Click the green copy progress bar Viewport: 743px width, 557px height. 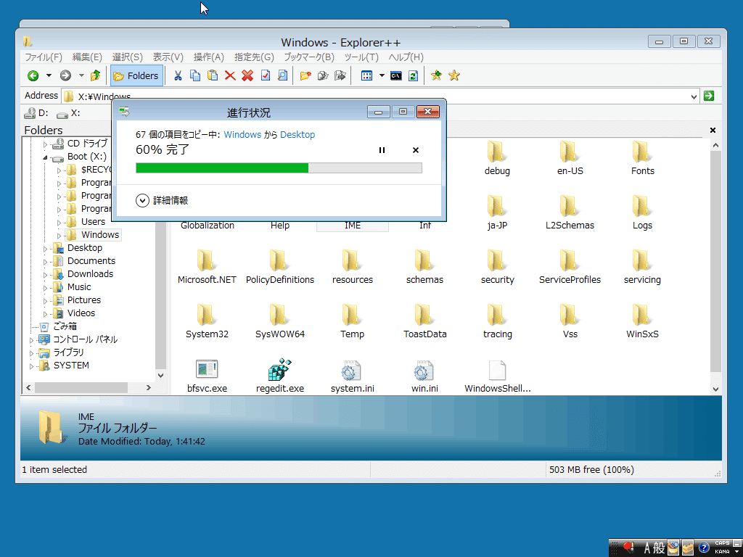tap(279, 168)
